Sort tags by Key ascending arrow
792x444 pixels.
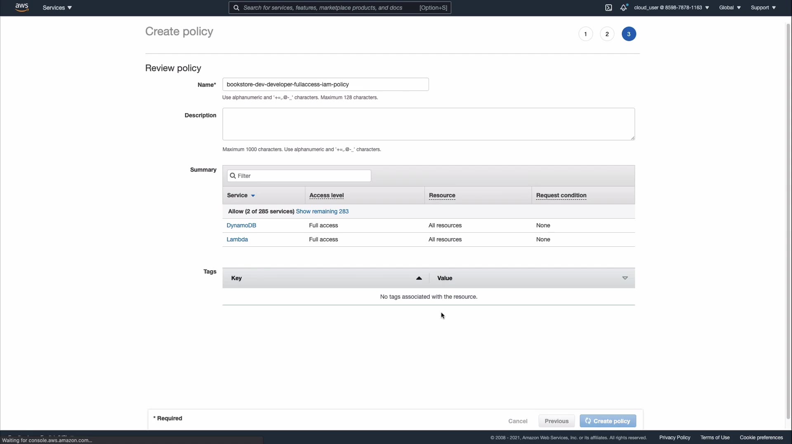click(x=419, y=278)
